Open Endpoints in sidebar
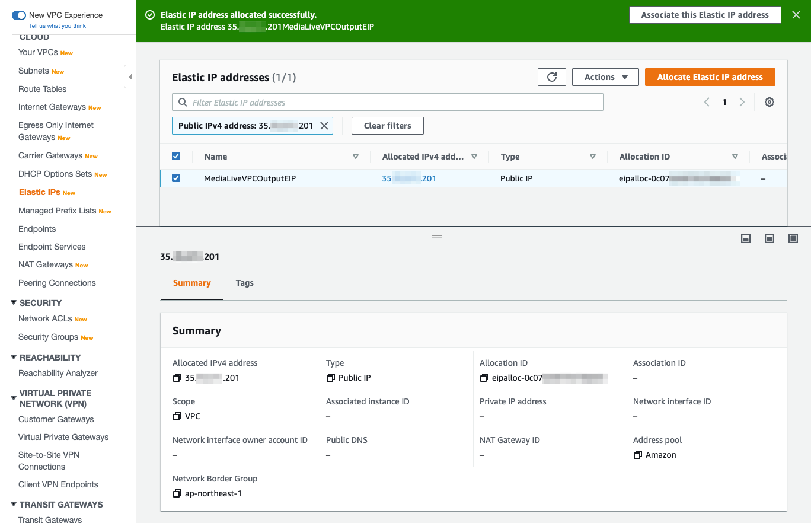811x523 pixels. 37,229
